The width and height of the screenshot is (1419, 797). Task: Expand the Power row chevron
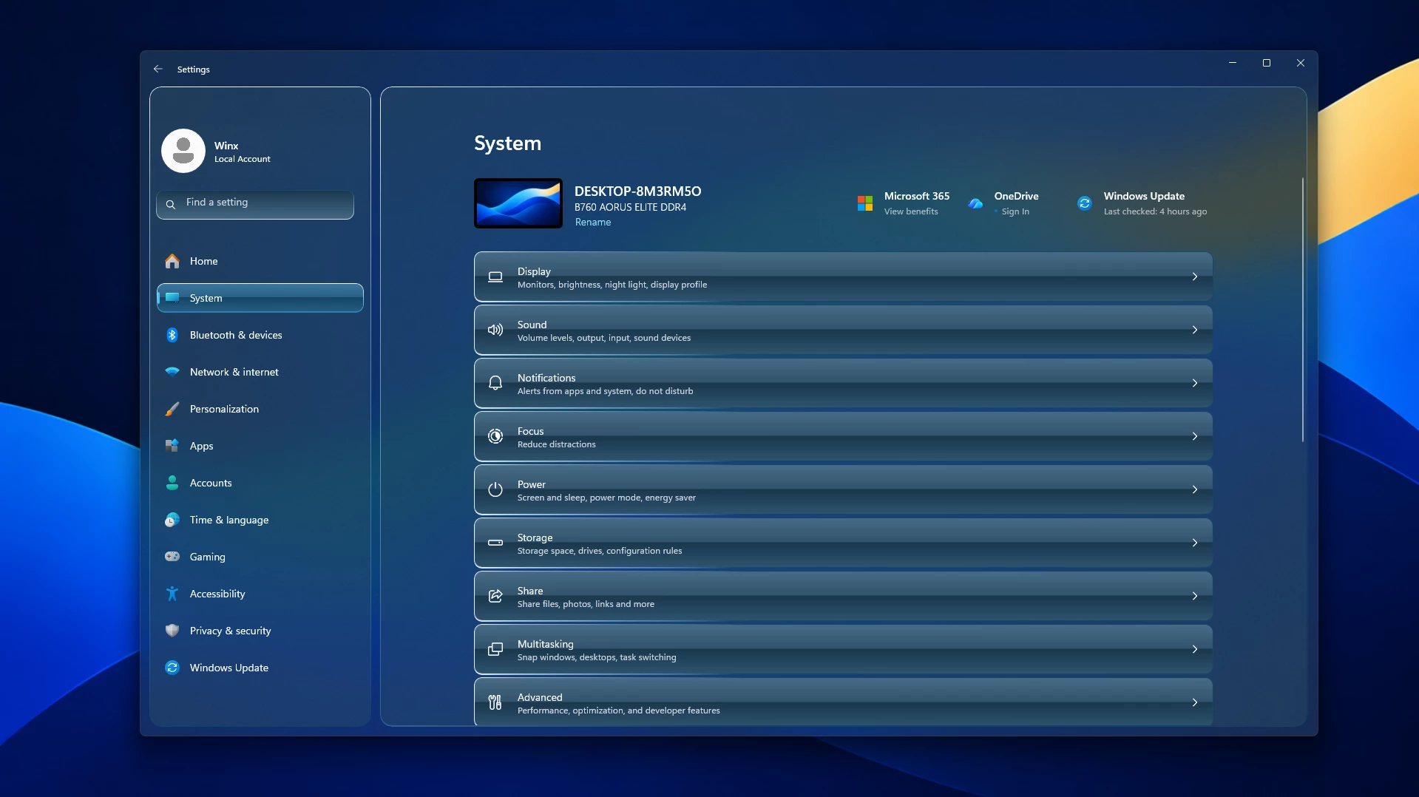click(x=1195, y=489)
